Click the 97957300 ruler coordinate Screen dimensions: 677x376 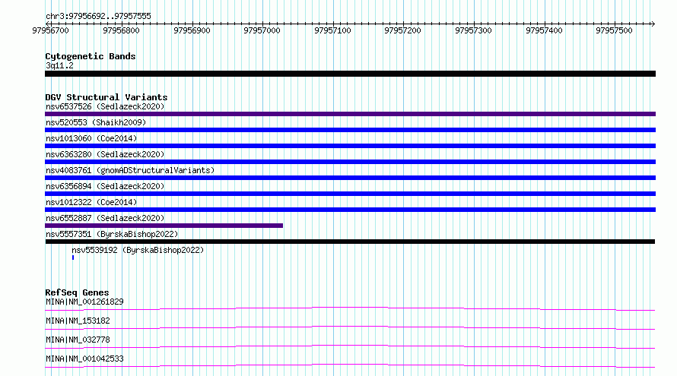click(x=473, y=30)
